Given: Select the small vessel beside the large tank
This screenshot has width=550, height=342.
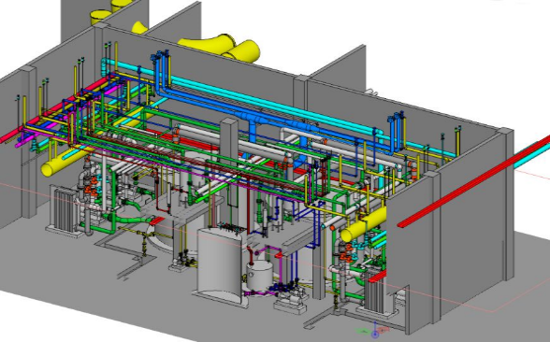Looking at the screenshot, I should [x=260, y=275].
